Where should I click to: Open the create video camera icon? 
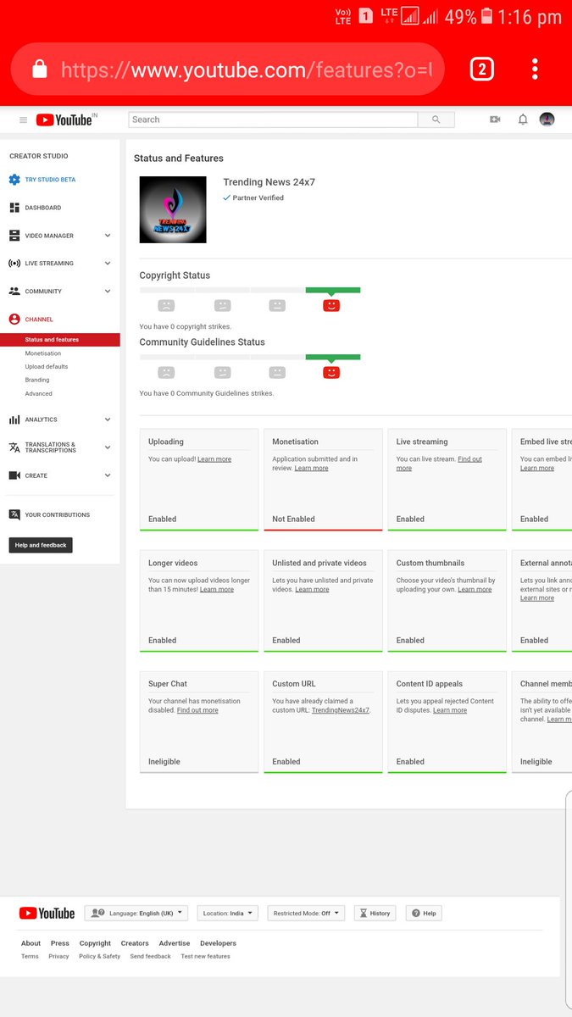495,119
